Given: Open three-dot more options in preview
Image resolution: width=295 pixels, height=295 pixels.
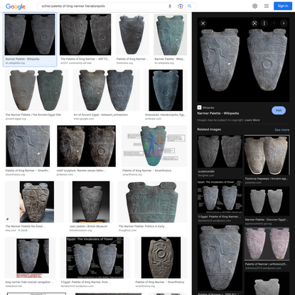Looking at the screenshot, I should 264,23.
